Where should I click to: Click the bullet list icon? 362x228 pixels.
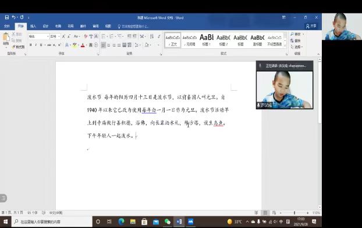(104, 36)
